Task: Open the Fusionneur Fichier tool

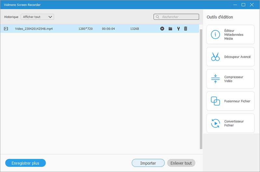Action: tap(230, 101)
